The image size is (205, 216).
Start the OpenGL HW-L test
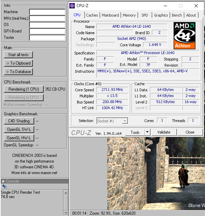point(19,138)
